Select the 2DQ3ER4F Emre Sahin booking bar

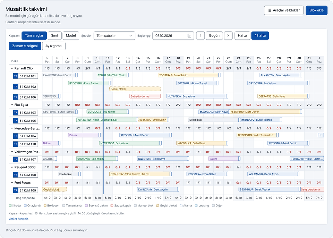pyautogui.click(x=189, y=75)
